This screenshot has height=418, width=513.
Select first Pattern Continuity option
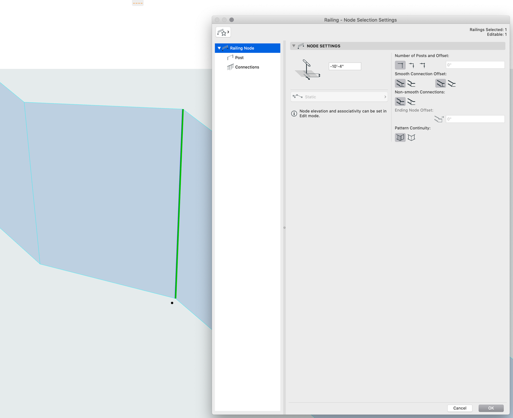pyautogui.click(x=400, y=138)
